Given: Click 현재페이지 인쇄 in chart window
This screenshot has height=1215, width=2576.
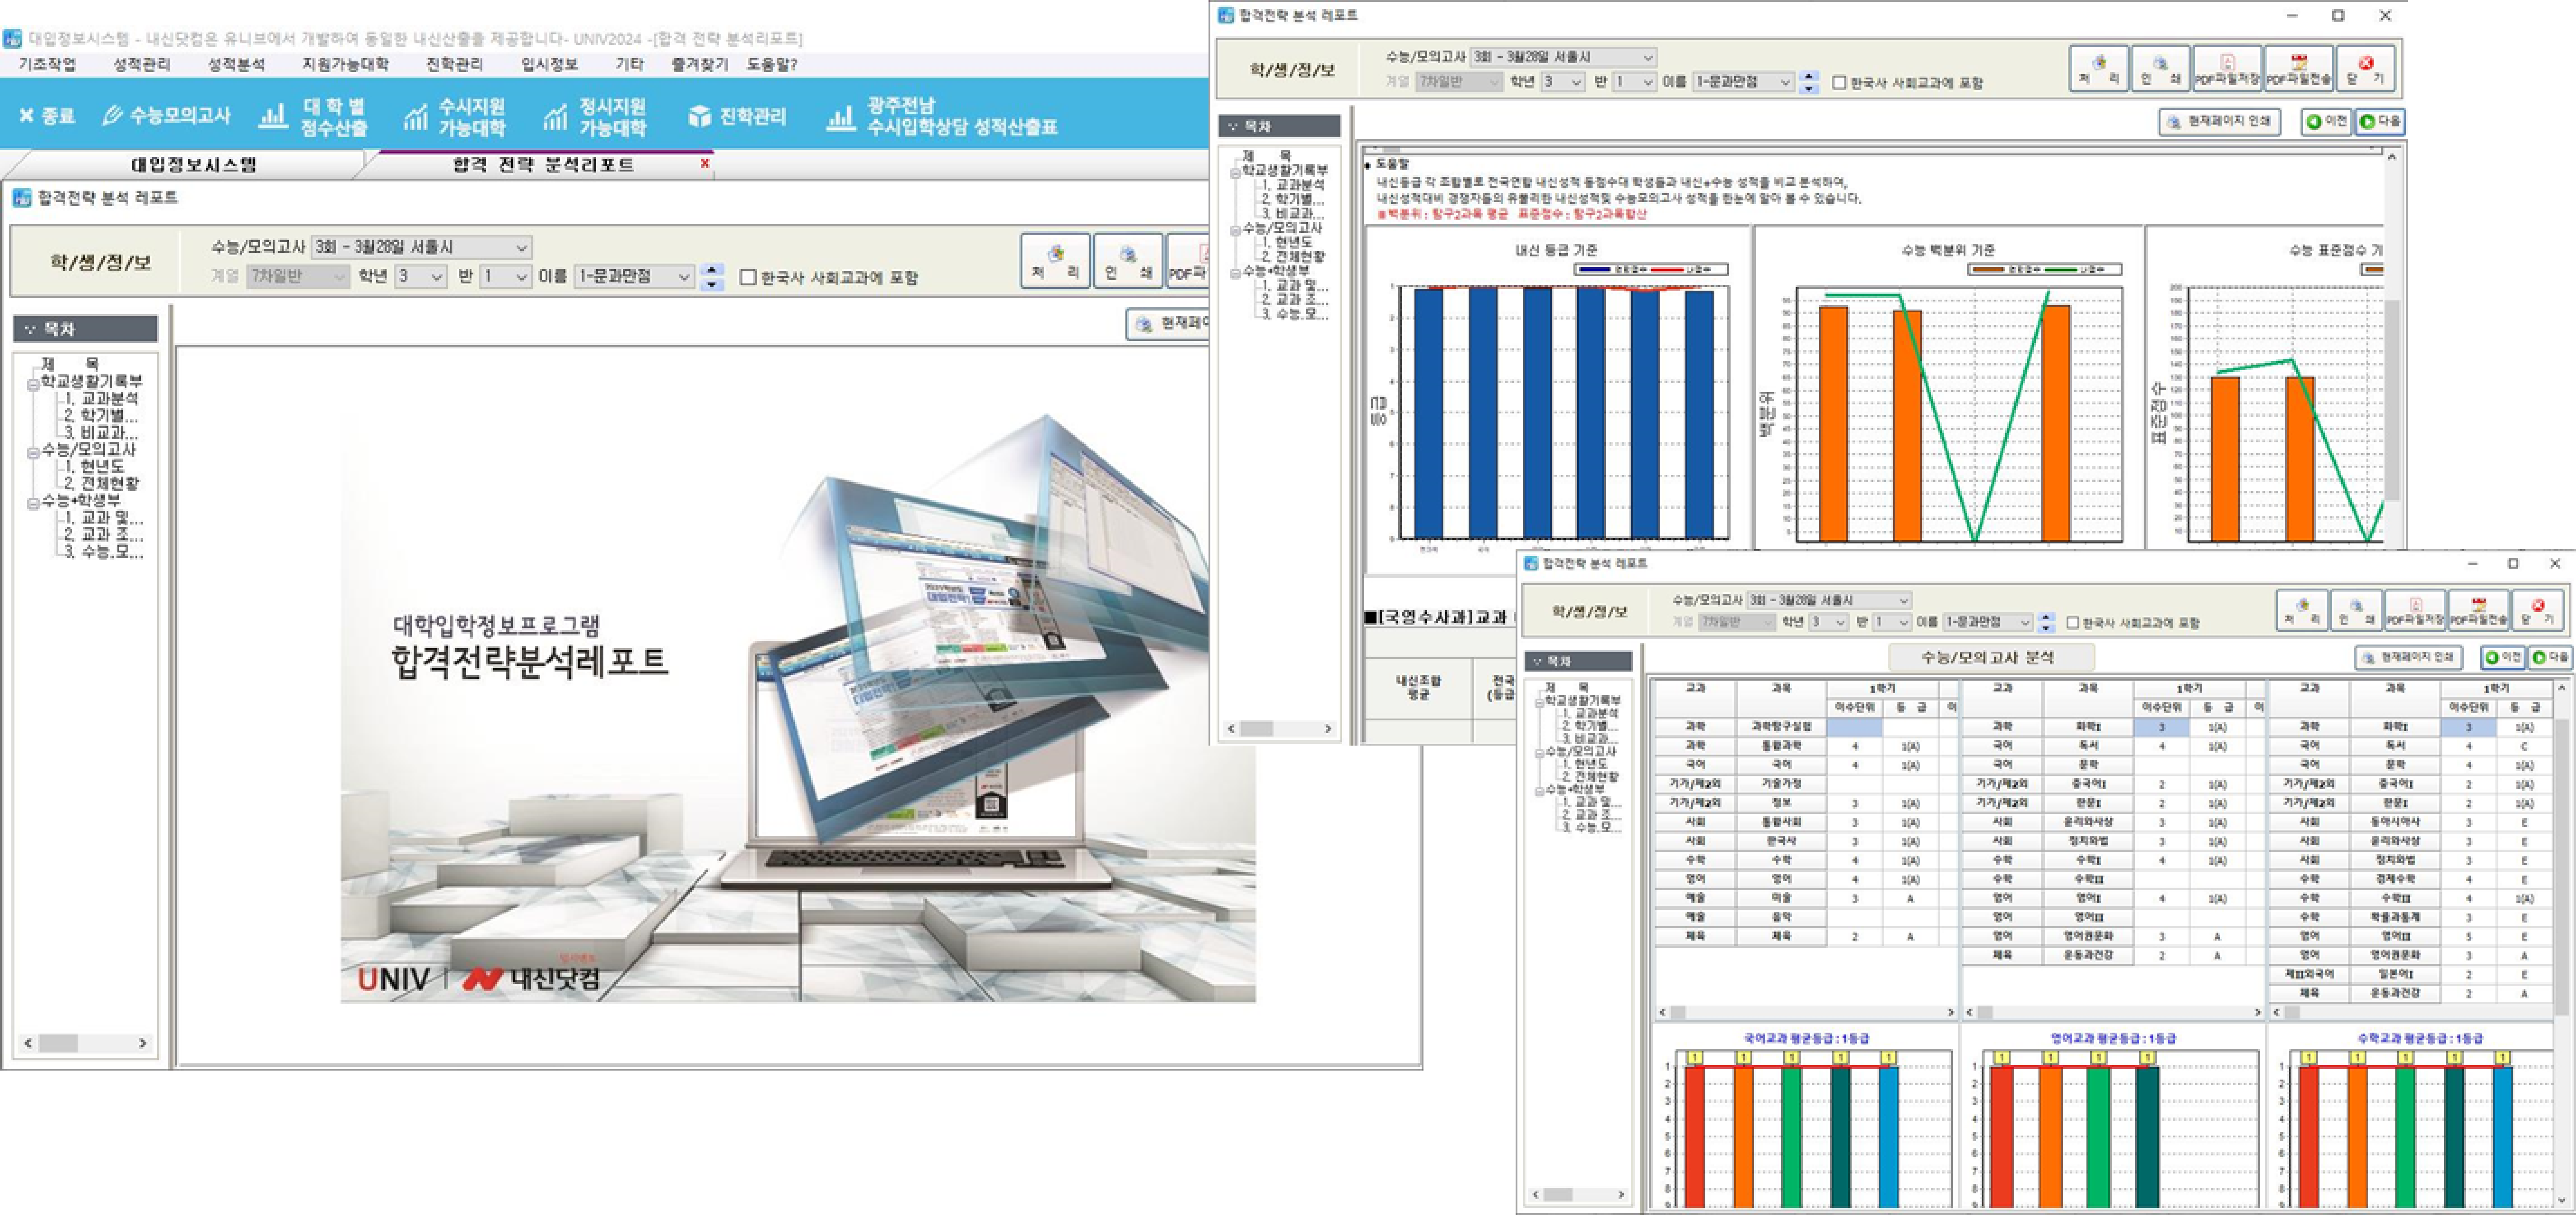Looking at the screenshot, I should pos(2219,122).
